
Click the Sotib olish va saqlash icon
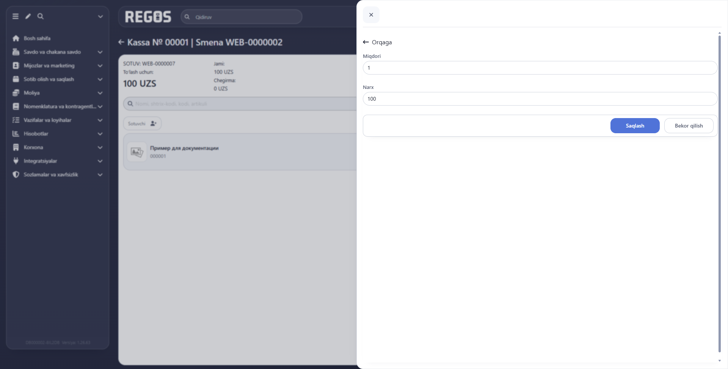[16, 79]
